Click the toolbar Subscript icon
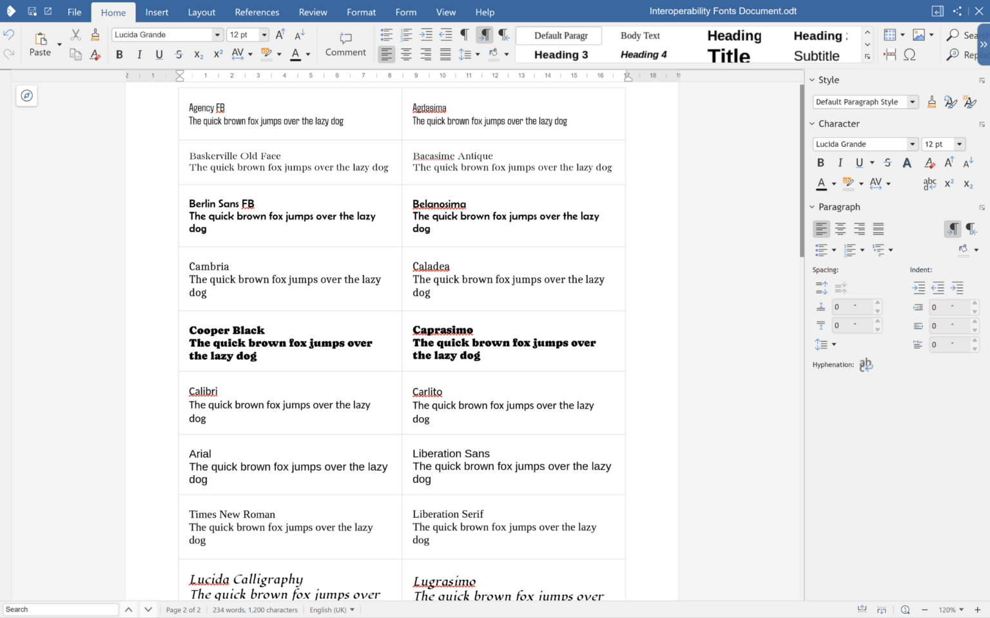Viewport: 990px width, 618px height. [x=199, y=55]
